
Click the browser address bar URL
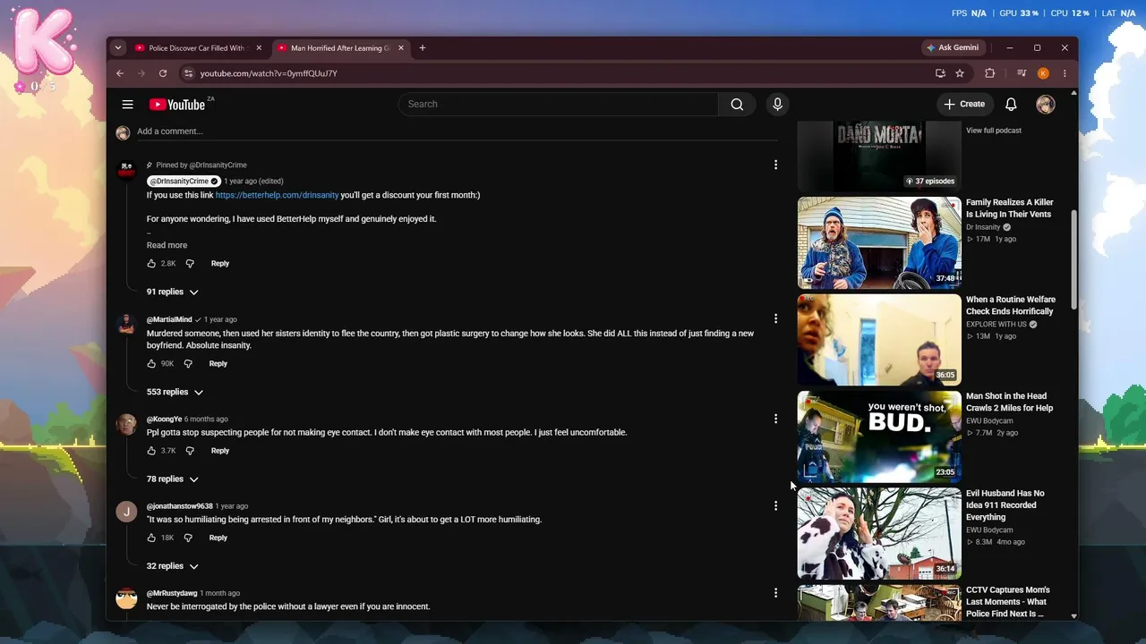[269, 73]
